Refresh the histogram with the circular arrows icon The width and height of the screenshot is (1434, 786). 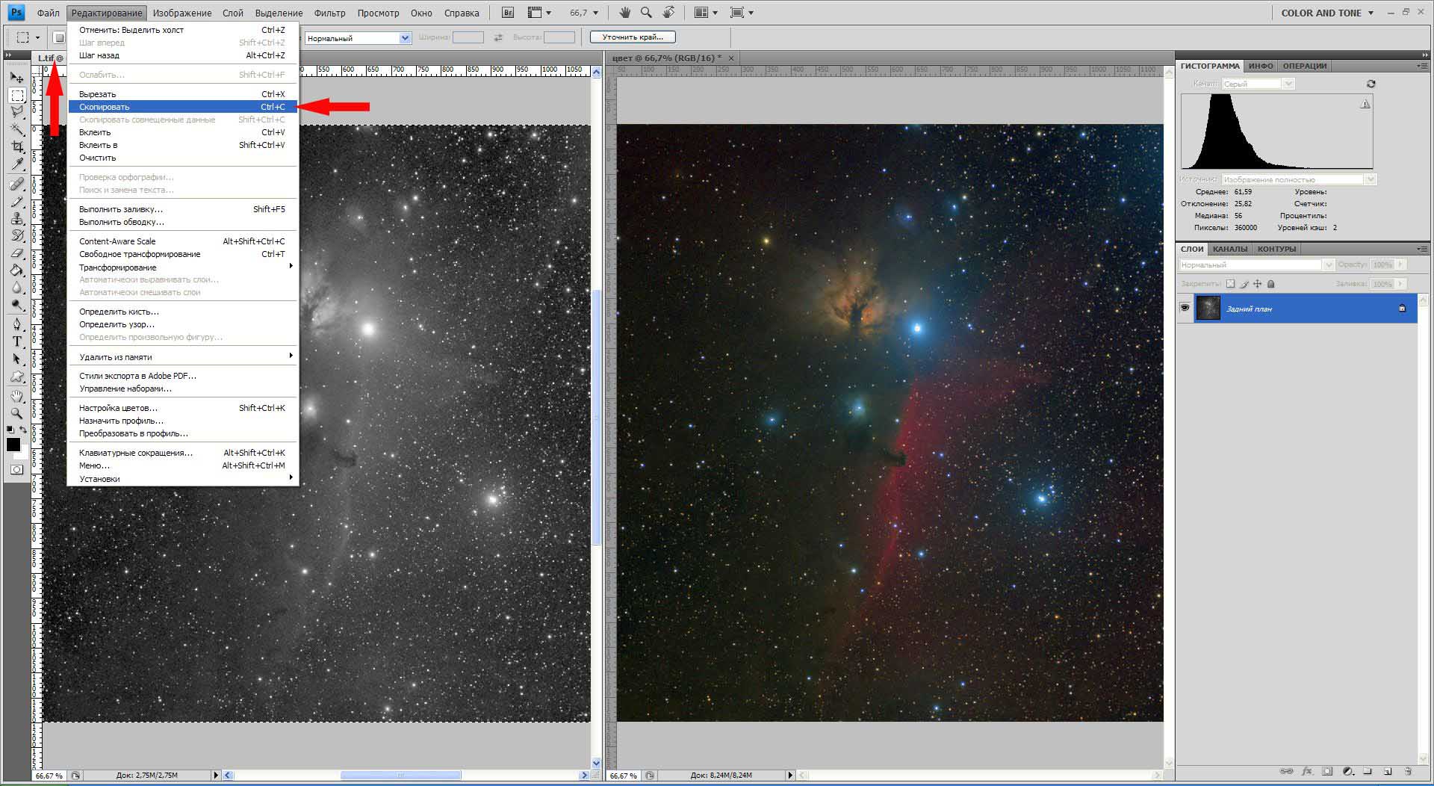point(1371,84)
